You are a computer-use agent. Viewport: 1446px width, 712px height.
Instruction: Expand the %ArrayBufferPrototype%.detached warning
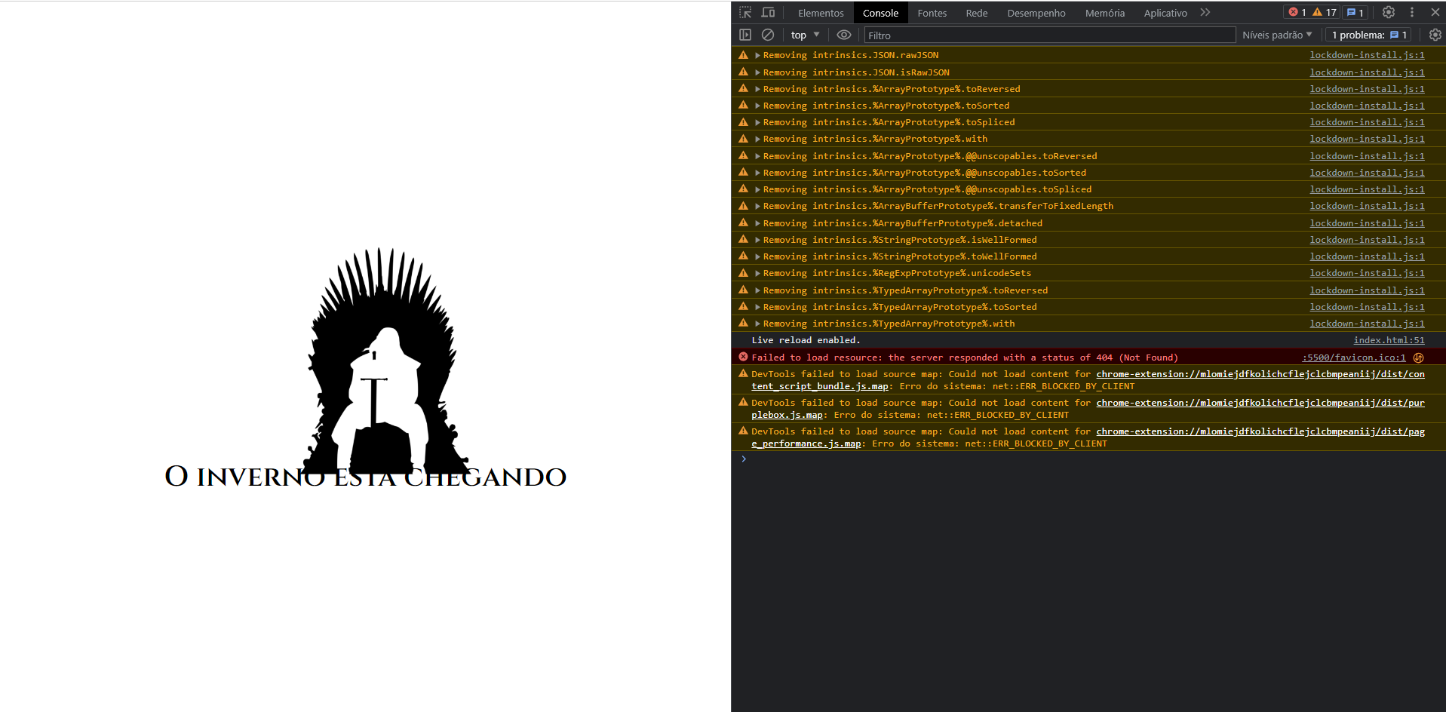pyautogui.click(x=757, y=223)
